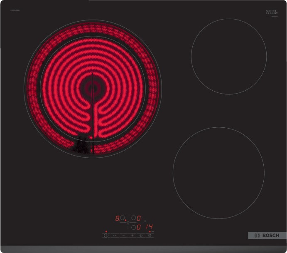Tap the minus button to lower heat
Image resolution: width=287 pixels, height=253 pixels.
pos(123,236)
